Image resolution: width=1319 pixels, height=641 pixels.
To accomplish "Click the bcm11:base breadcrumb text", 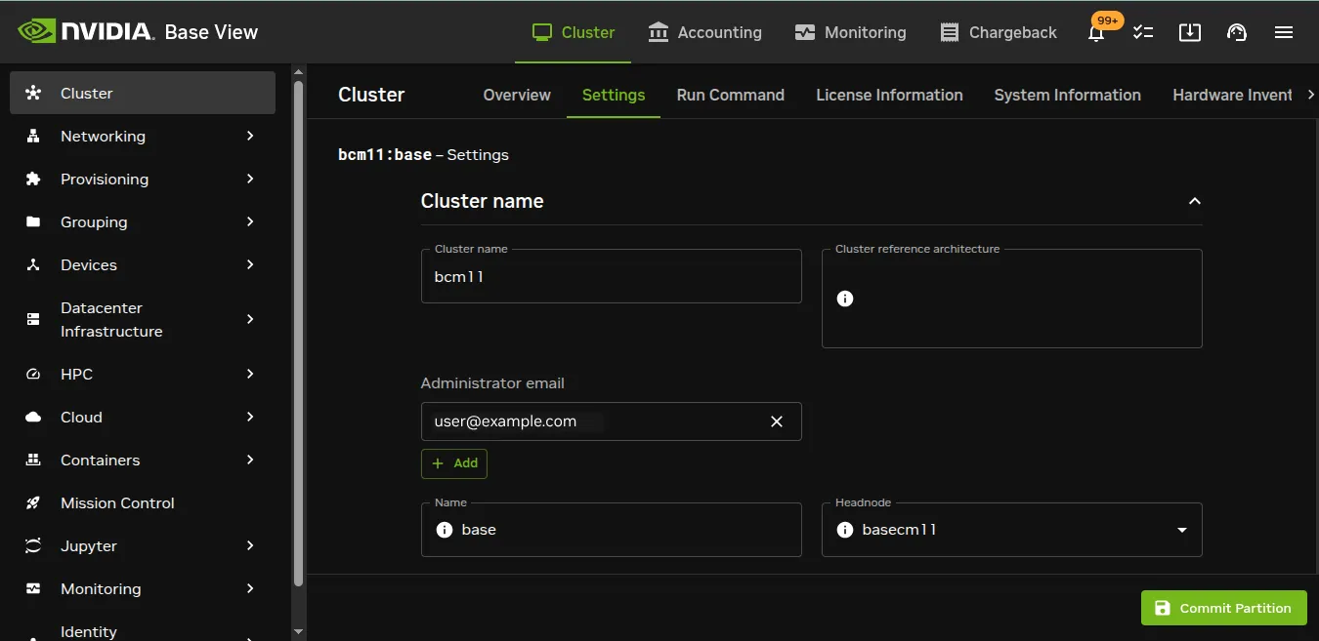I will click(x=385, y=154).
